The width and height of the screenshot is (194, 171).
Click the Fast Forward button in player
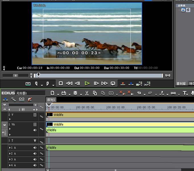click(104, 84)
